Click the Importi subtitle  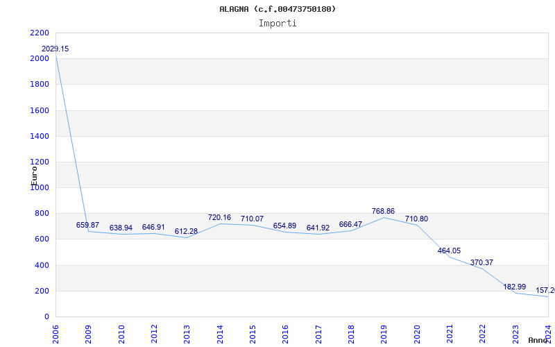click(x=277, y=24)
